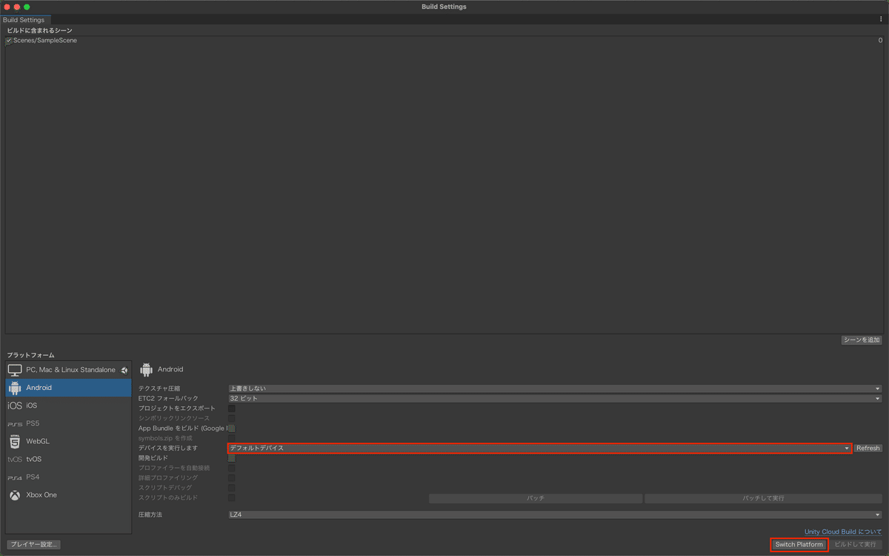
Task: Toggle the 開発ビルド checkbox
Action: pos(232,458)
